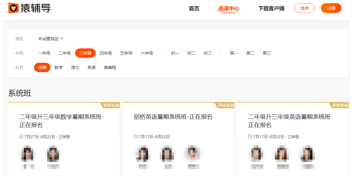Click third teacher avatar in English upgrade card
Image resolution: width=352 pixels, height=176 pixels.
pyautogui.click(x=307, y=154)
